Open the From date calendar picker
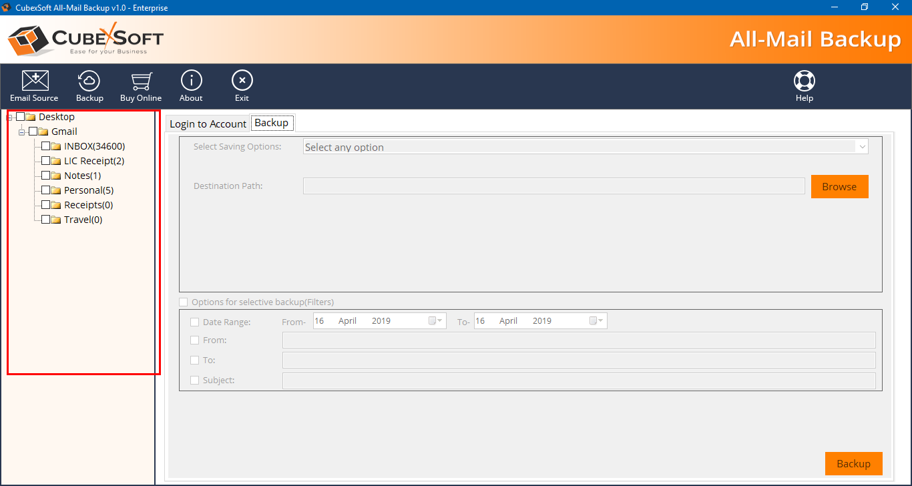 coord(435,321)
